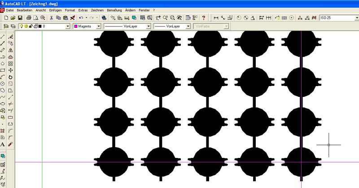Open the undo history arrow

tap(86, 17)
